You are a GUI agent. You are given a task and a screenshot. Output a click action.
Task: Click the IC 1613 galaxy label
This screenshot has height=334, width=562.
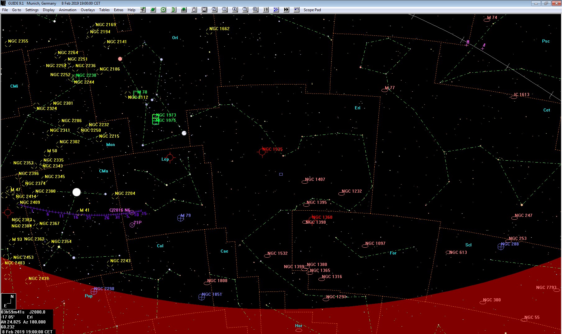click(522, 94)
